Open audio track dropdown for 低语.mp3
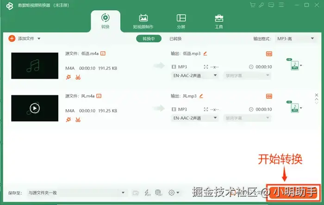Screen dimensions: 324x205 195,75
